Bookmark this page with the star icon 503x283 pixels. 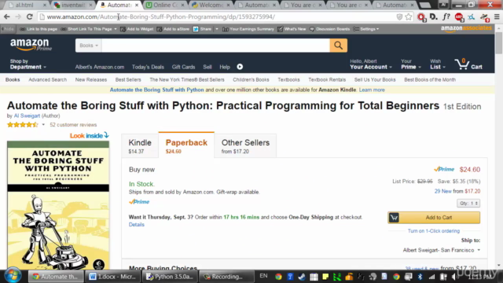(409, 17)
